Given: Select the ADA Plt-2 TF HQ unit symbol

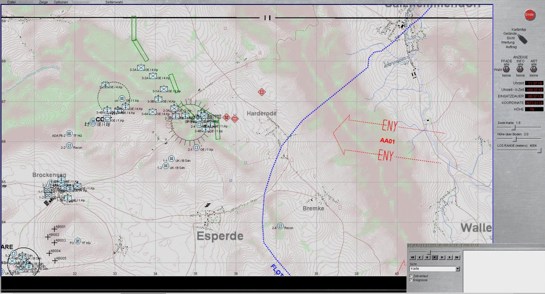Looking at the screenshot, I should 69,134.
